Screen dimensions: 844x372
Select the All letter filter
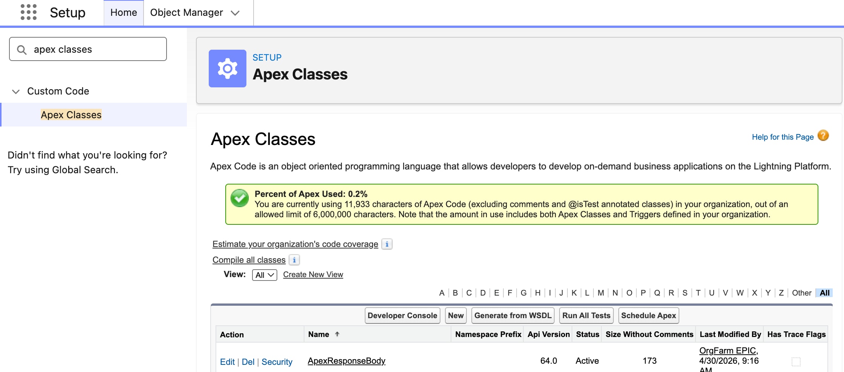[x=825, y=293]
